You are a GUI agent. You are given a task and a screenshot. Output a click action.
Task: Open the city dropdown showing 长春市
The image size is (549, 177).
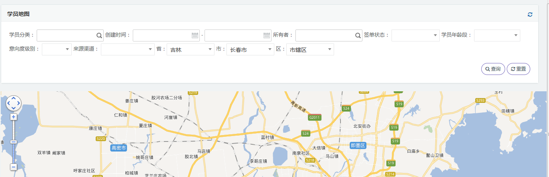point(250,49)
